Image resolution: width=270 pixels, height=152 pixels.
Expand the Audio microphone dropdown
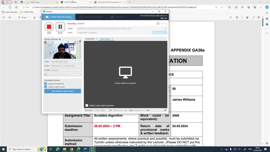pyautogui.click(x=66, y=66)
